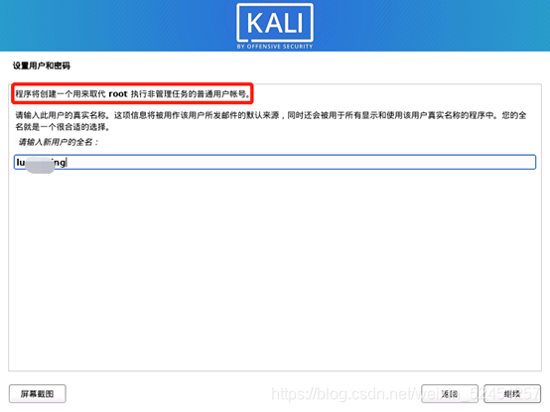Click the 屏幕截图 (Screenshot) button

37,394
